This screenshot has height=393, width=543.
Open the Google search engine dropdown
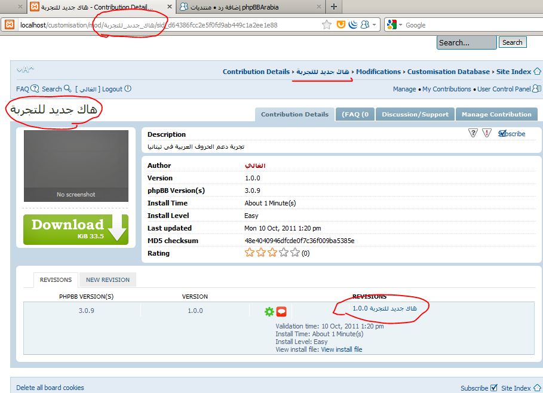pyautogui.click(x=395, y=25)
